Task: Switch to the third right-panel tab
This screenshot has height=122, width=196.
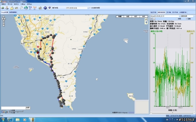Action: 169,13
